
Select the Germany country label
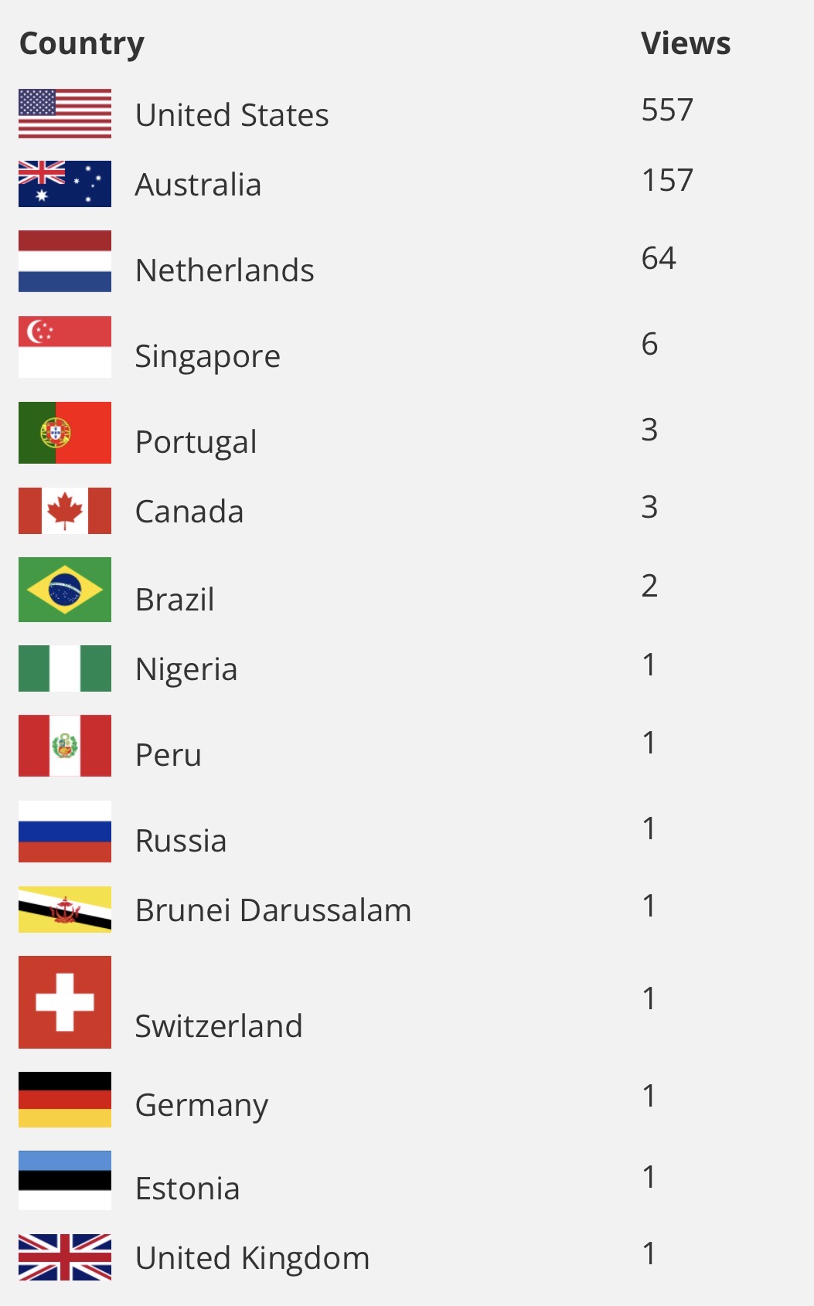click(x=202, y=1105)
